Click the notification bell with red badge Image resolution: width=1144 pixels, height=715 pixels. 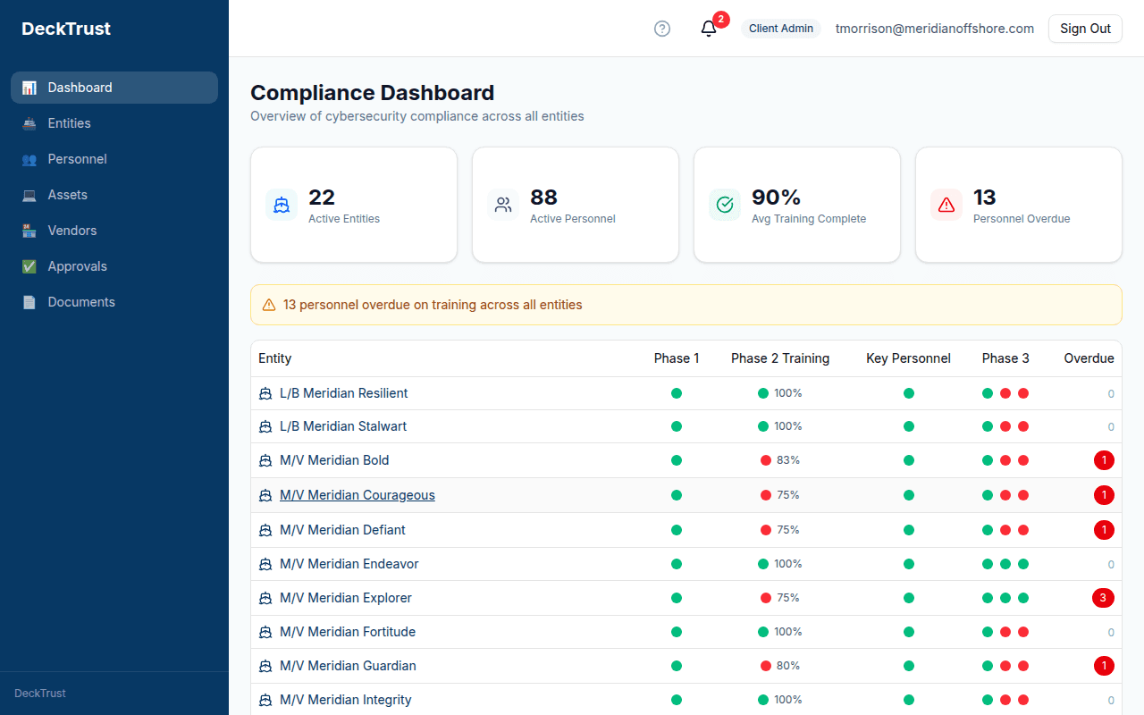point(709,29)
